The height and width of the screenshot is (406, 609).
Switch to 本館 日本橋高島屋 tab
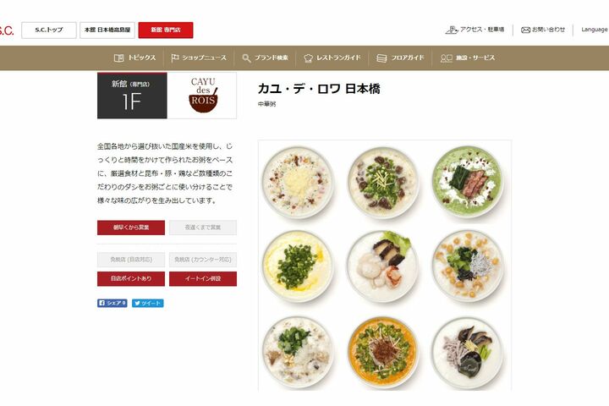coord(107,30)
